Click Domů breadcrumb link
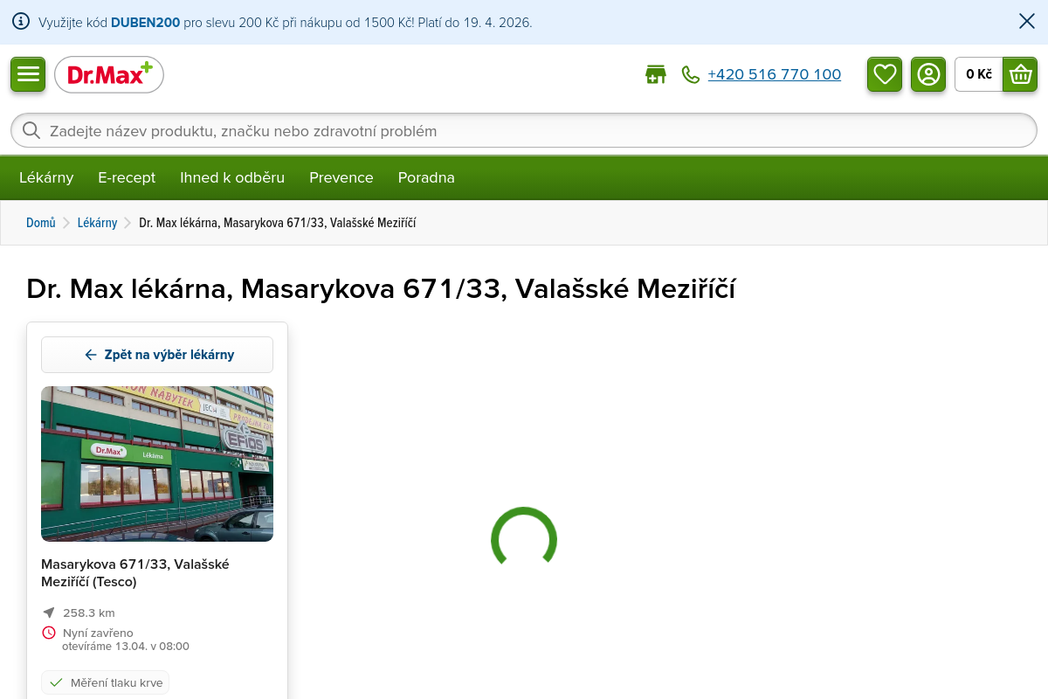The image size is (1048, 699). [40, 223]
